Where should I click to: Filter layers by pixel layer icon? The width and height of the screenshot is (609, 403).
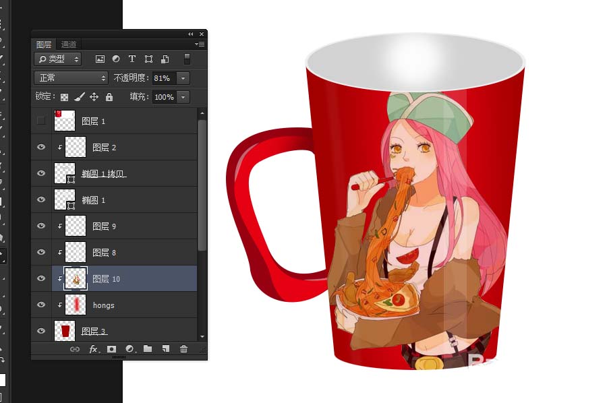click(100, 59)
